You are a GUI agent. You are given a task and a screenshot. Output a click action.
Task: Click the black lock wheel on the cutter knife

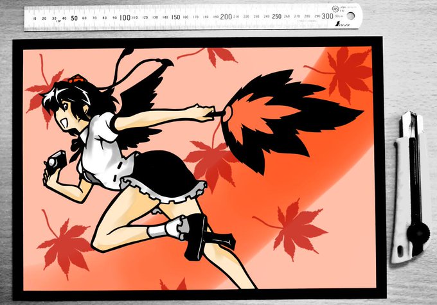pos(418,234)
